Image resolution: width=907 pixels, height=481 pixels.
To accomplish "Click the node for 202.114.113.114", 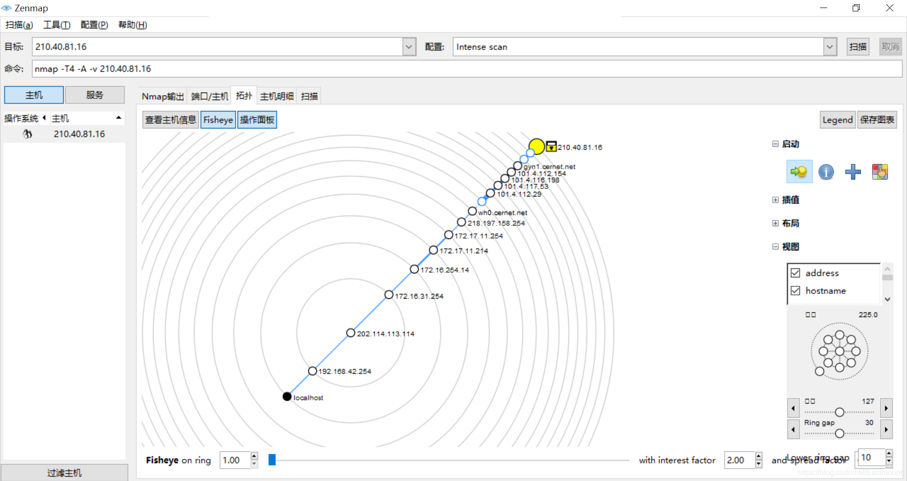I will pyautogui.click(x=351, y=333).
